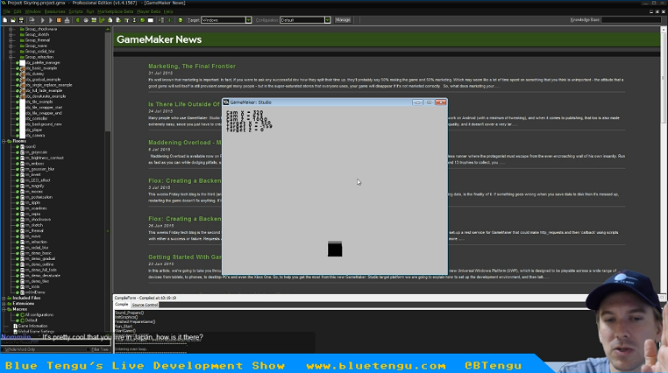Collapse the Rooms folder
The width and height of the screenshot is (668, 373).
(4, 141)
